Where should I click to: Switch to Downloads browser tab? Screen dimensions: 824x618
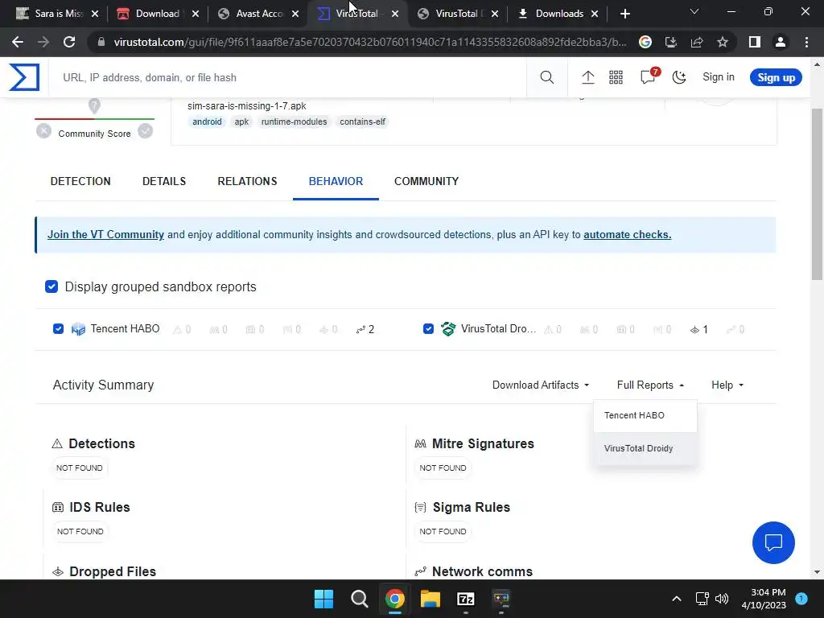point(558,14)
